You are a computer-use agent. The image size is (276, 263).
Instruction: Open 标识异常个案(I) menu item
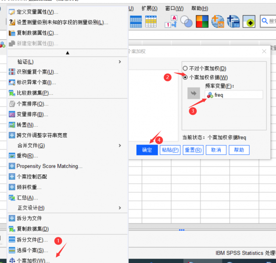(68, 82)
